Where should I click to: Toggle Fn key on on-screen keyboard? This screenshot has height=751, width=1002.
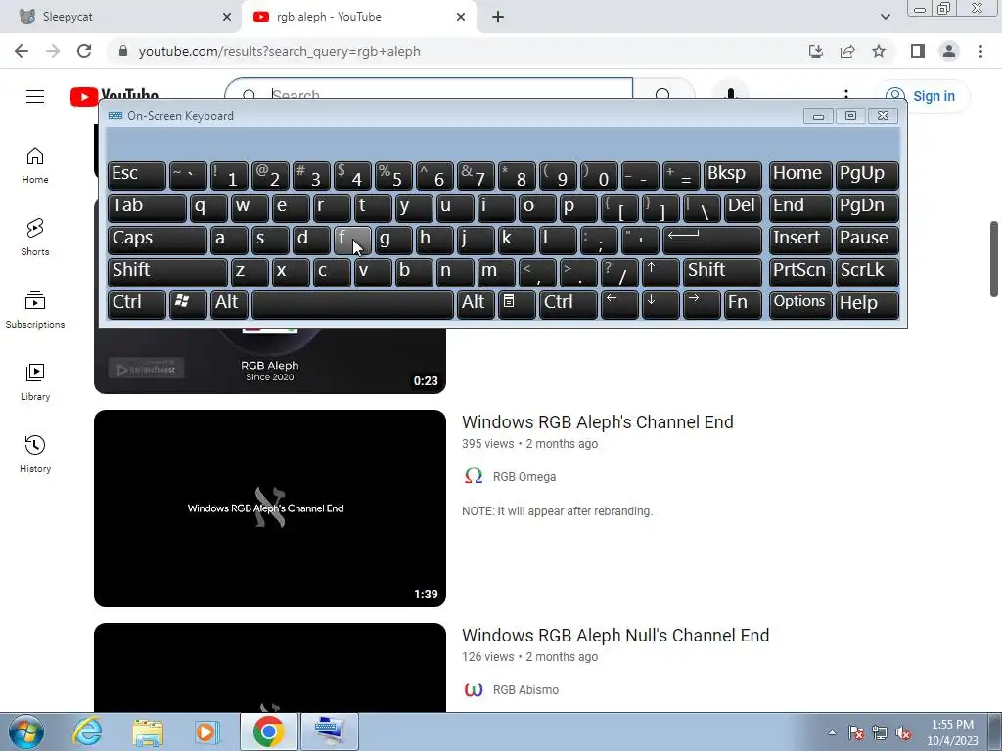(x=743, y=303)
